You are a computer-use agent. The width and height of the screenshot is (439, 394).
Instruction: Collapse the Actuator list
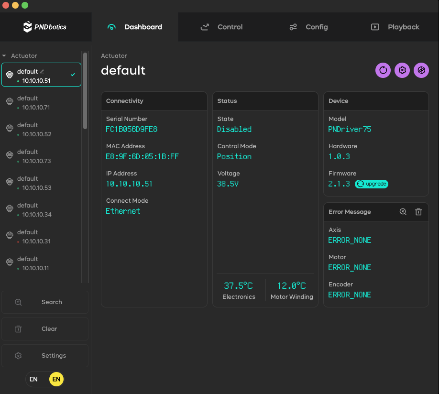coord(4,56)
